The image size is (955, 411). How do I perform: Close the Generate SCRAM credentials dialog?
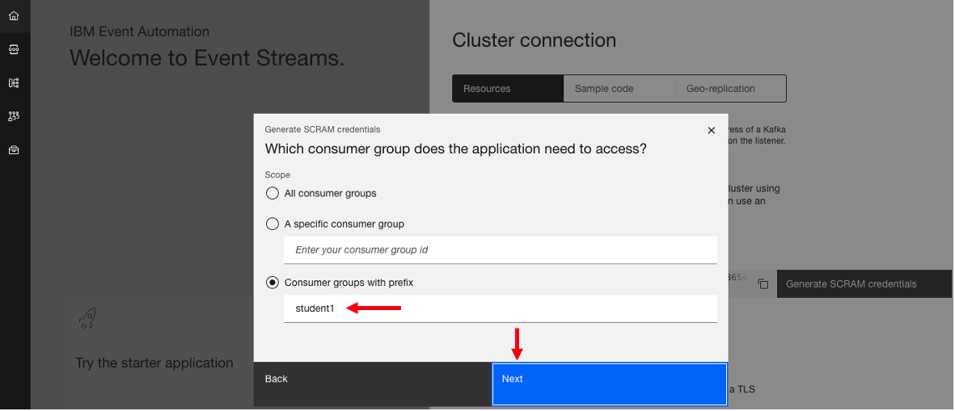click(x=712, y=130)
